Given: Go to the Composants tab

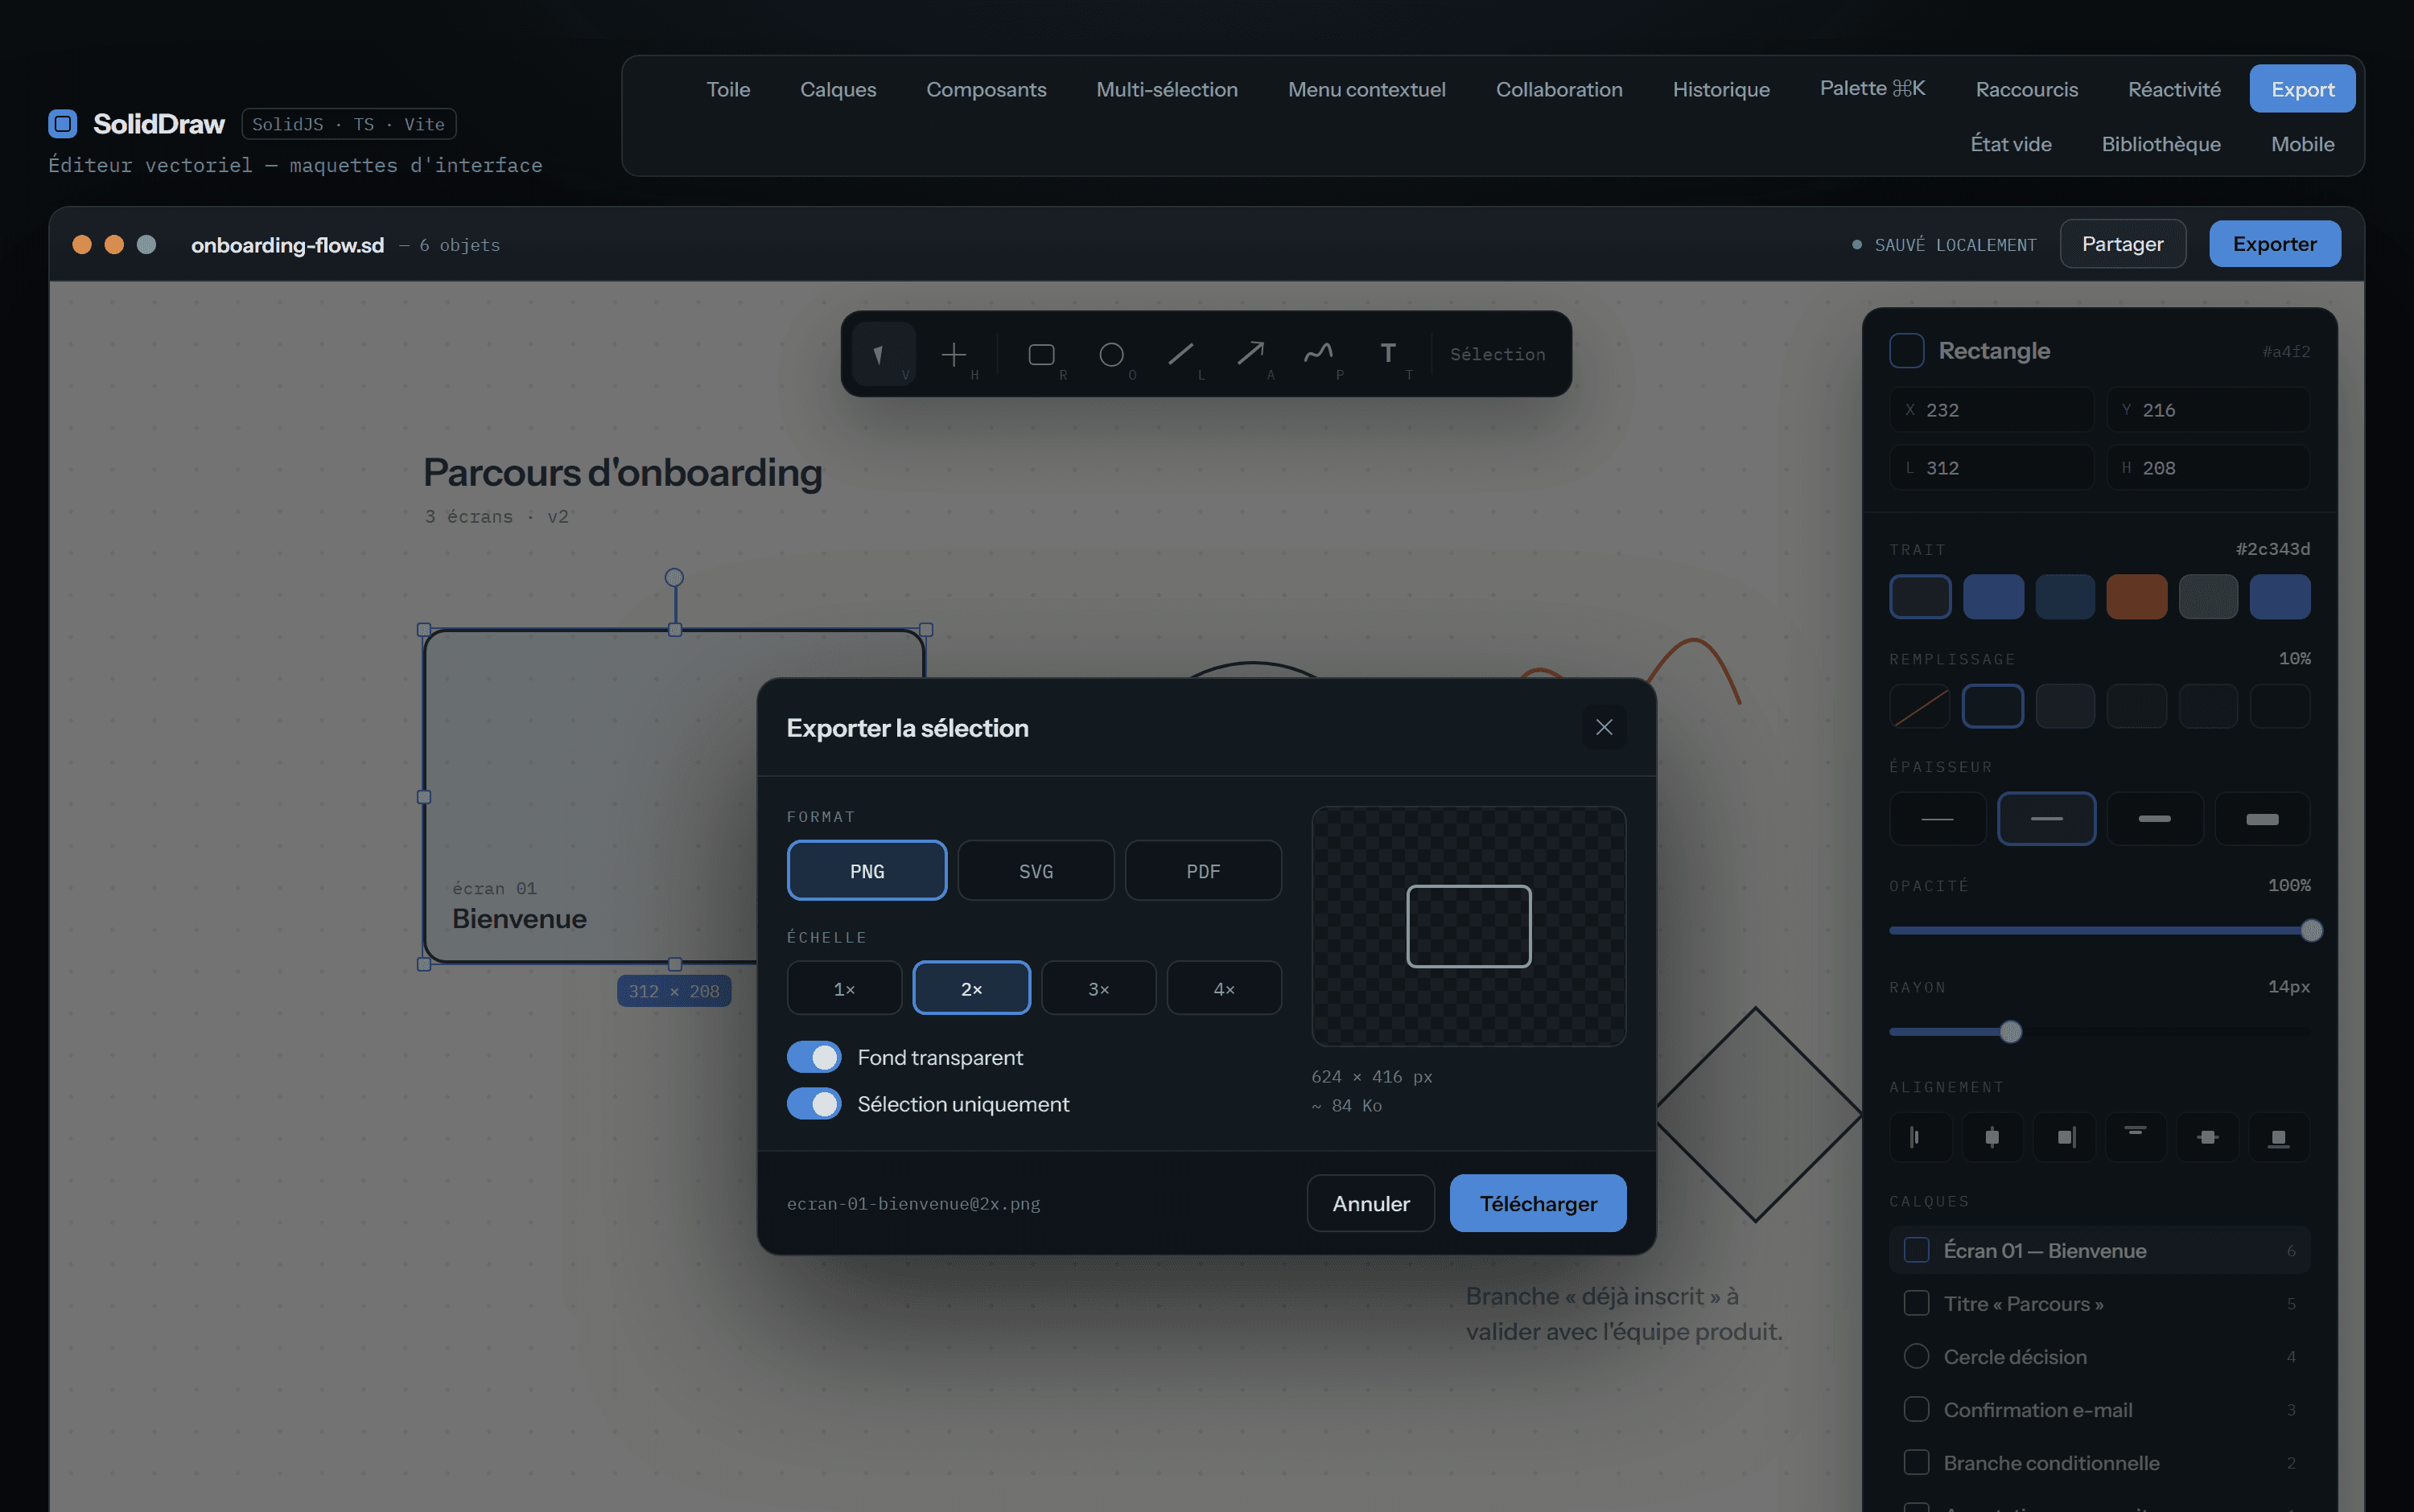Looking at the screenshot, I should (987, 89).
